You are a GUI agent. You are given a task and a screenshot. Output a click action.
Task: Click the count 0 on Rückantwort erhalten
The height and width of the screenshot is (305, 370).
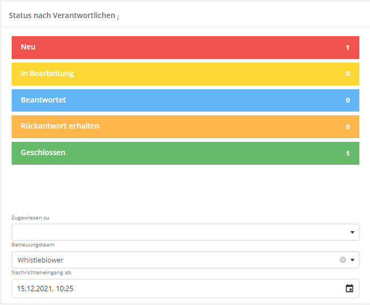tap(348, 127)
